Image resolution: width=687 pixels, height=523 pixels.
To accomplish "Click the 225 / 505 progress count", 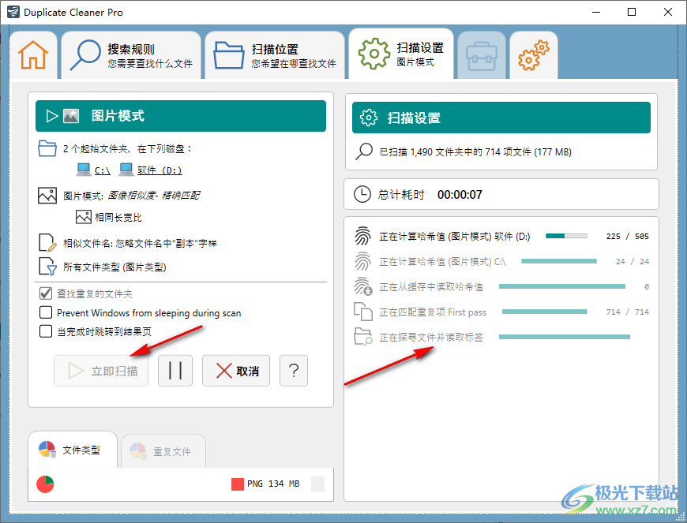I will click(628, 237).
